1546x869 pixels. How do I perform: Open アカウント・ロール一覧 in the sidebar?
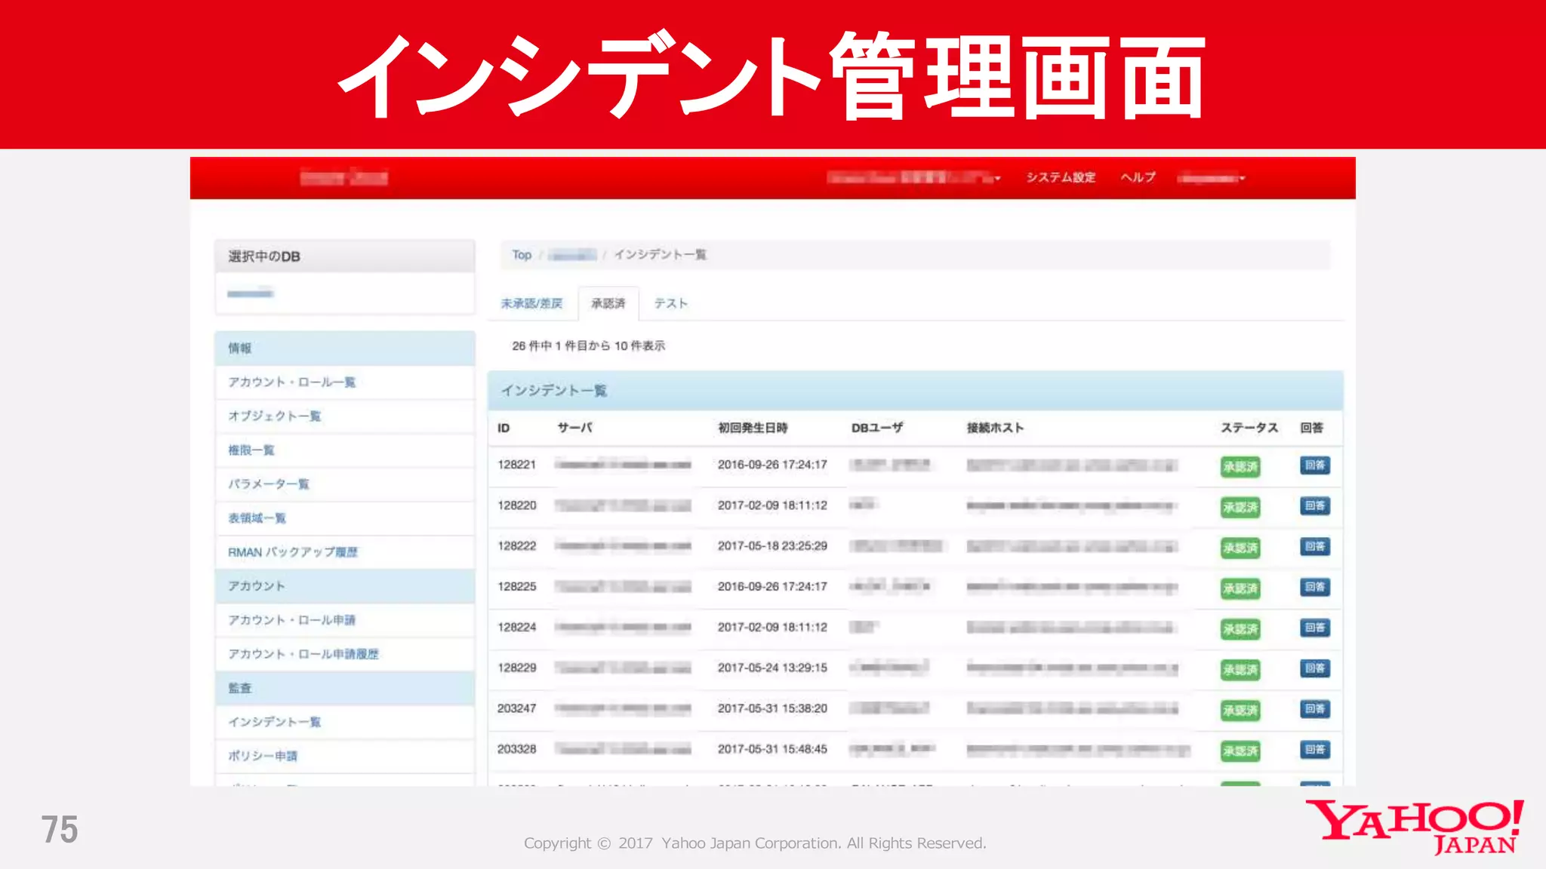point(292,382)
